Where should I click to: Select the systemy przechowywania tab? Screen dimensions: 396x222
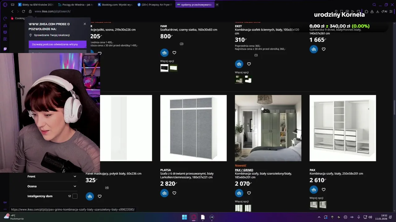[195, 5]
